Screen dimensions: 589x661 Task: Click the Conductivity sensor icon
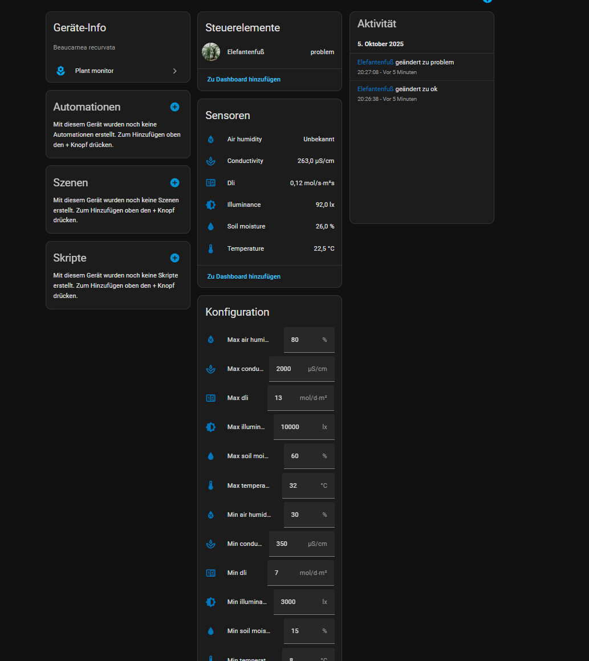coord(210,161)
